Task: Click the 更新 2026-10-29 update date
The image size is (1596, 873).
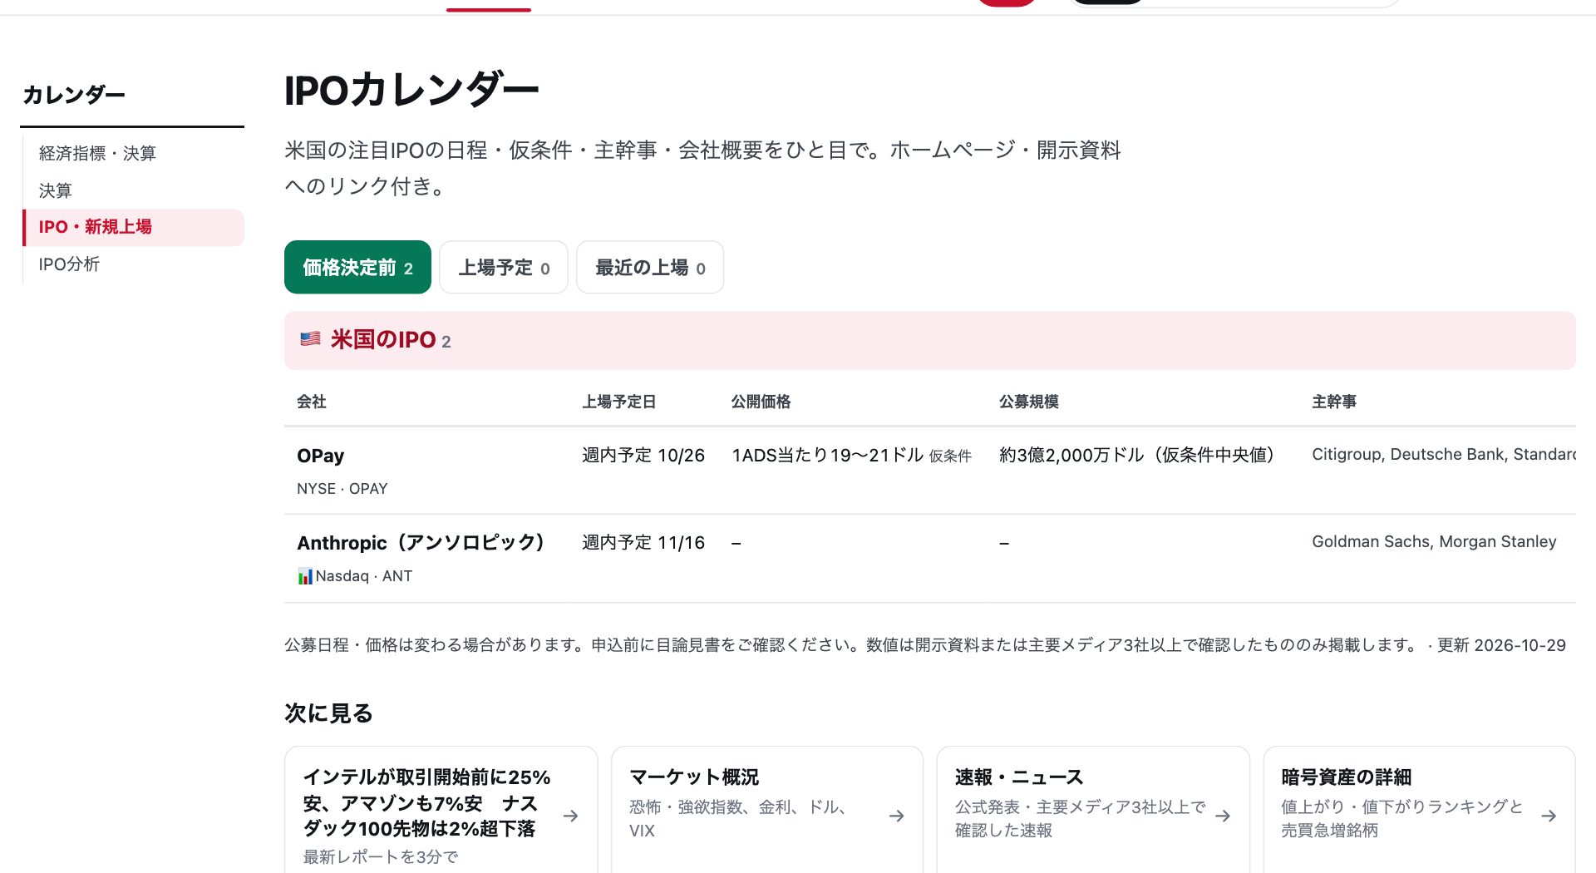Action: pyautogui.click(x=1501, y=645)
